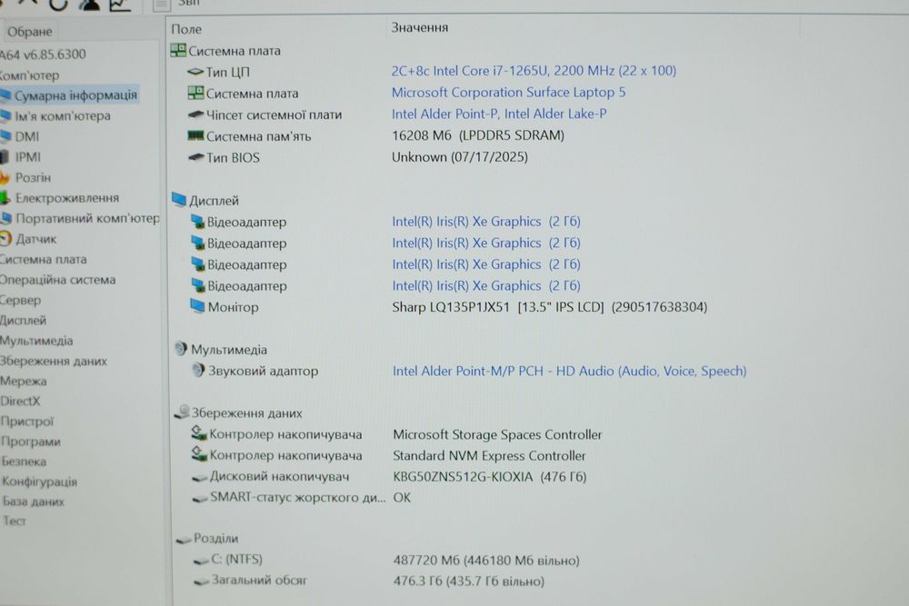Select the Standard NVM Express Controller value

(x=489, y=456)
